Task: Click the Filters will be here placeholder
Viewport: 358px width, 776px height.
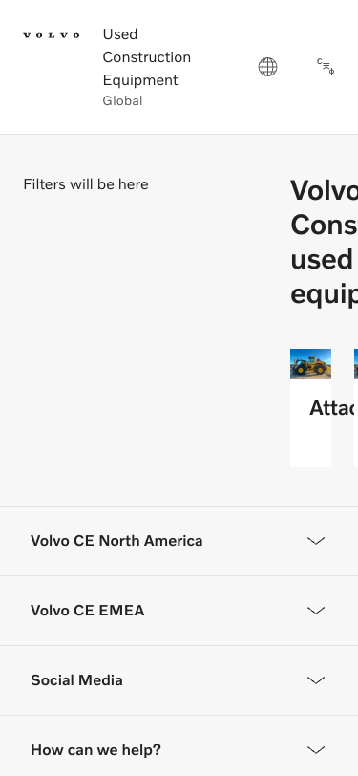Action: (x=86, y=184)
